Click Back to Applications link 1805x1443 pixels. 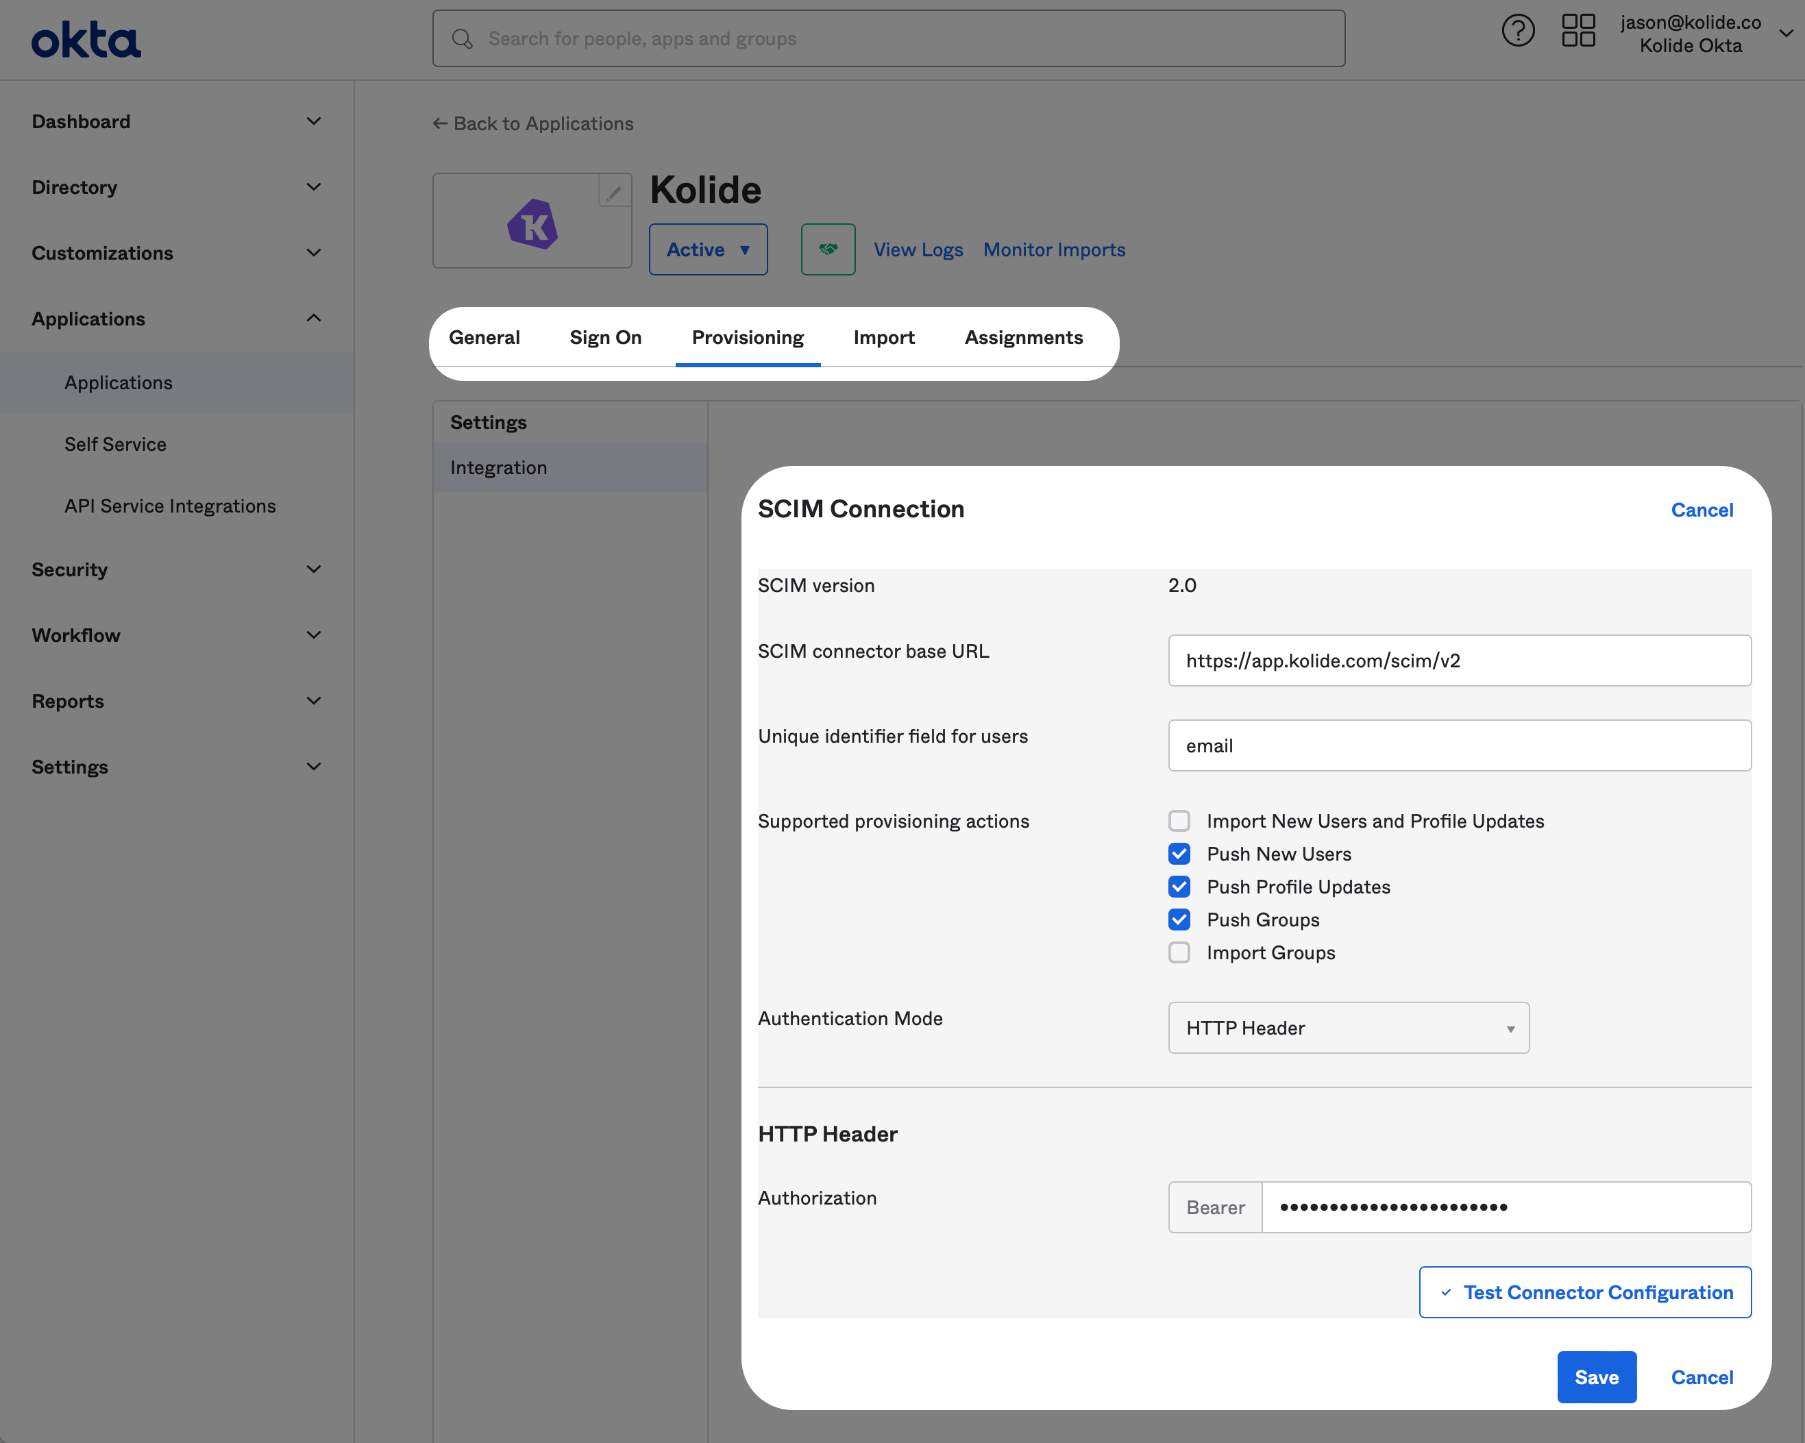click(533, 124)
